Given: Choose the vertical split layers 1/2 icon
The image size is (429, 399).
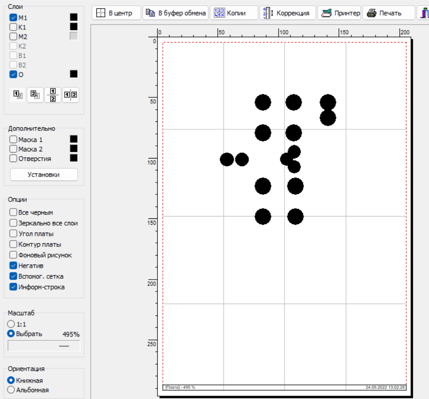Looking at the screenshot, I should click(x=53, y=95).
